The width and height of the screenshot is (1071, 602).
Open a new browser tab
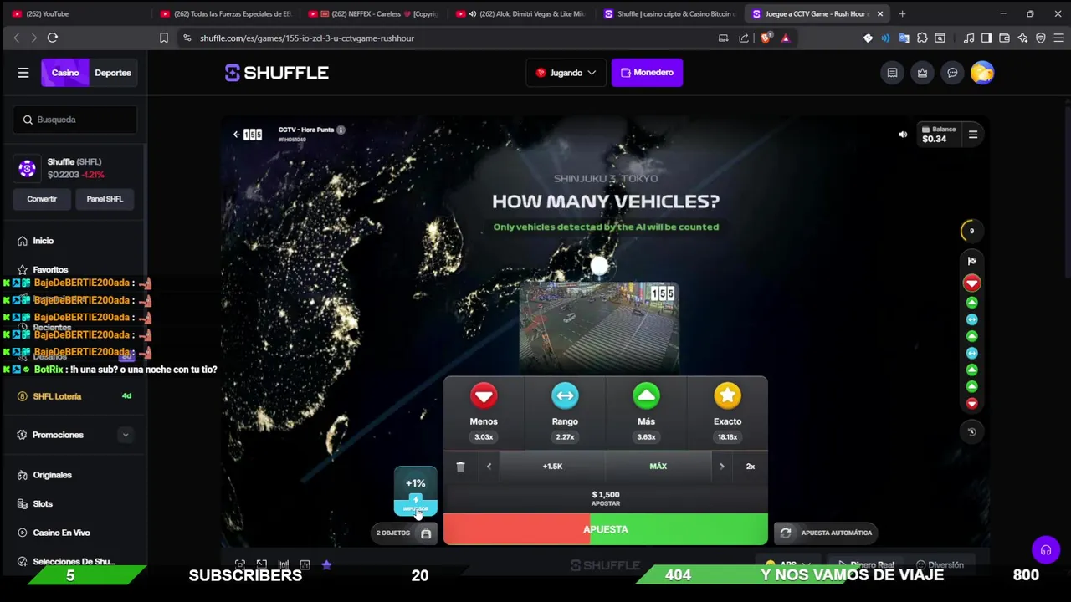(x=902, y=13)
